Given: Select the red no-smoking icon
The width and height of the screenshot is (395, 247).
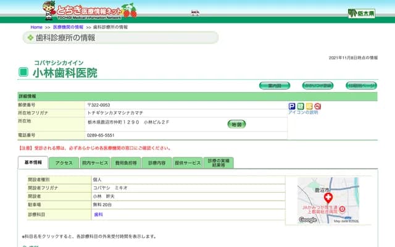Looking at the screenshot, I should 318,106.
